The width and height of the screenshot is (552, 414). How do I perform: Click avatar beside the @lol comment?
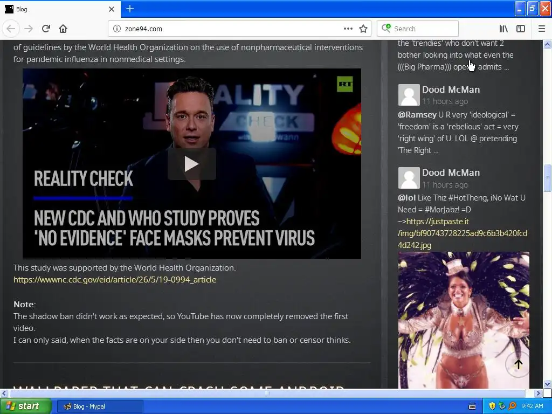(x=409, y=178)
